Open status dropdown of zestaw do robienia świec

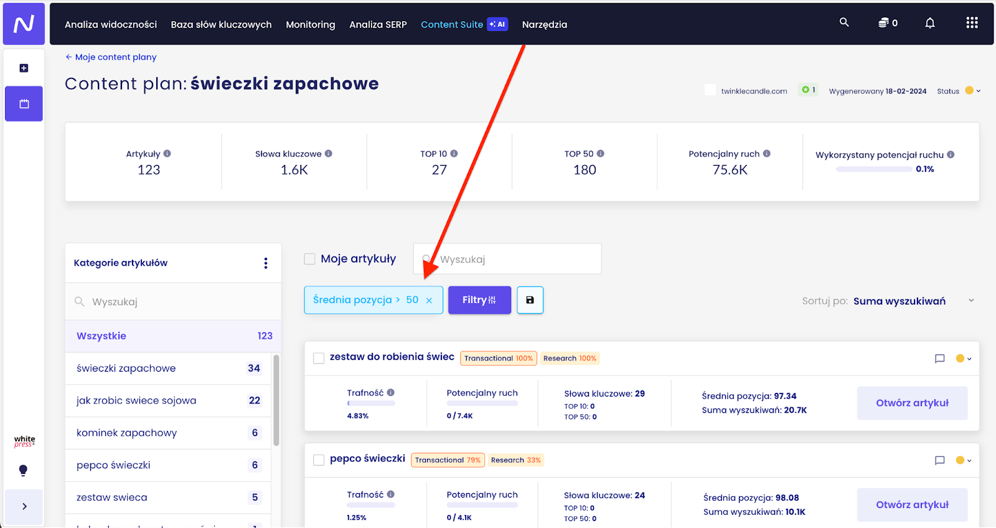(964, 358)
